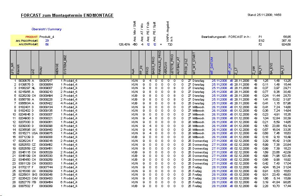Select PKAU cell 08009875
Viewport: 298px width, 196px height.
pos(46,133)
